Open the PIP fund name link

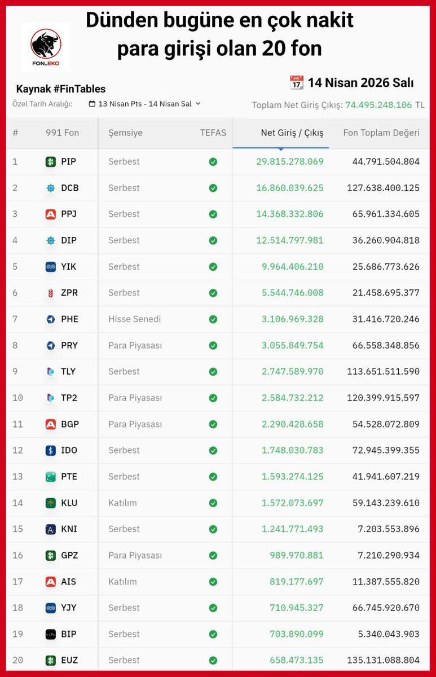click(69, 162)
